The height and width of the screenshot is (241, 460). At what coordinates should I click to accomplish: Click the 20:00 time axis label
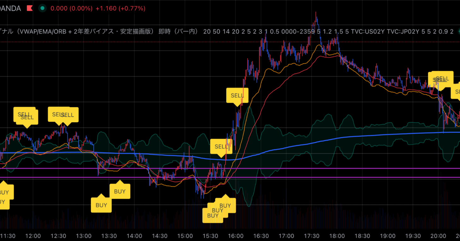[439, 236]
